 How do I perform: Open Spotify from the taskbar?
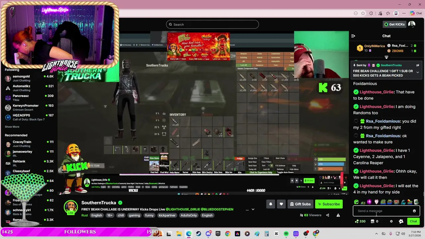click(286, 234)
